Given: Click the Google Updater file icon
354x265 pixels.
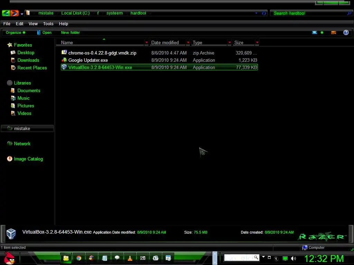Looking at the screenshot, I should pos(64,60).
